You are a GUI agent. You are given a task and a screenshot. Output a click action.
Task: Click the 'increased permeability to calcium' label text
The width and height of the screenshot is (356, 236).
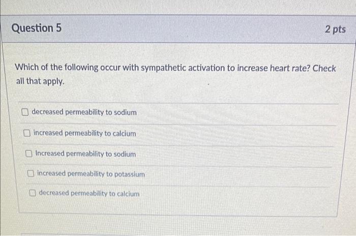[85, 133]
